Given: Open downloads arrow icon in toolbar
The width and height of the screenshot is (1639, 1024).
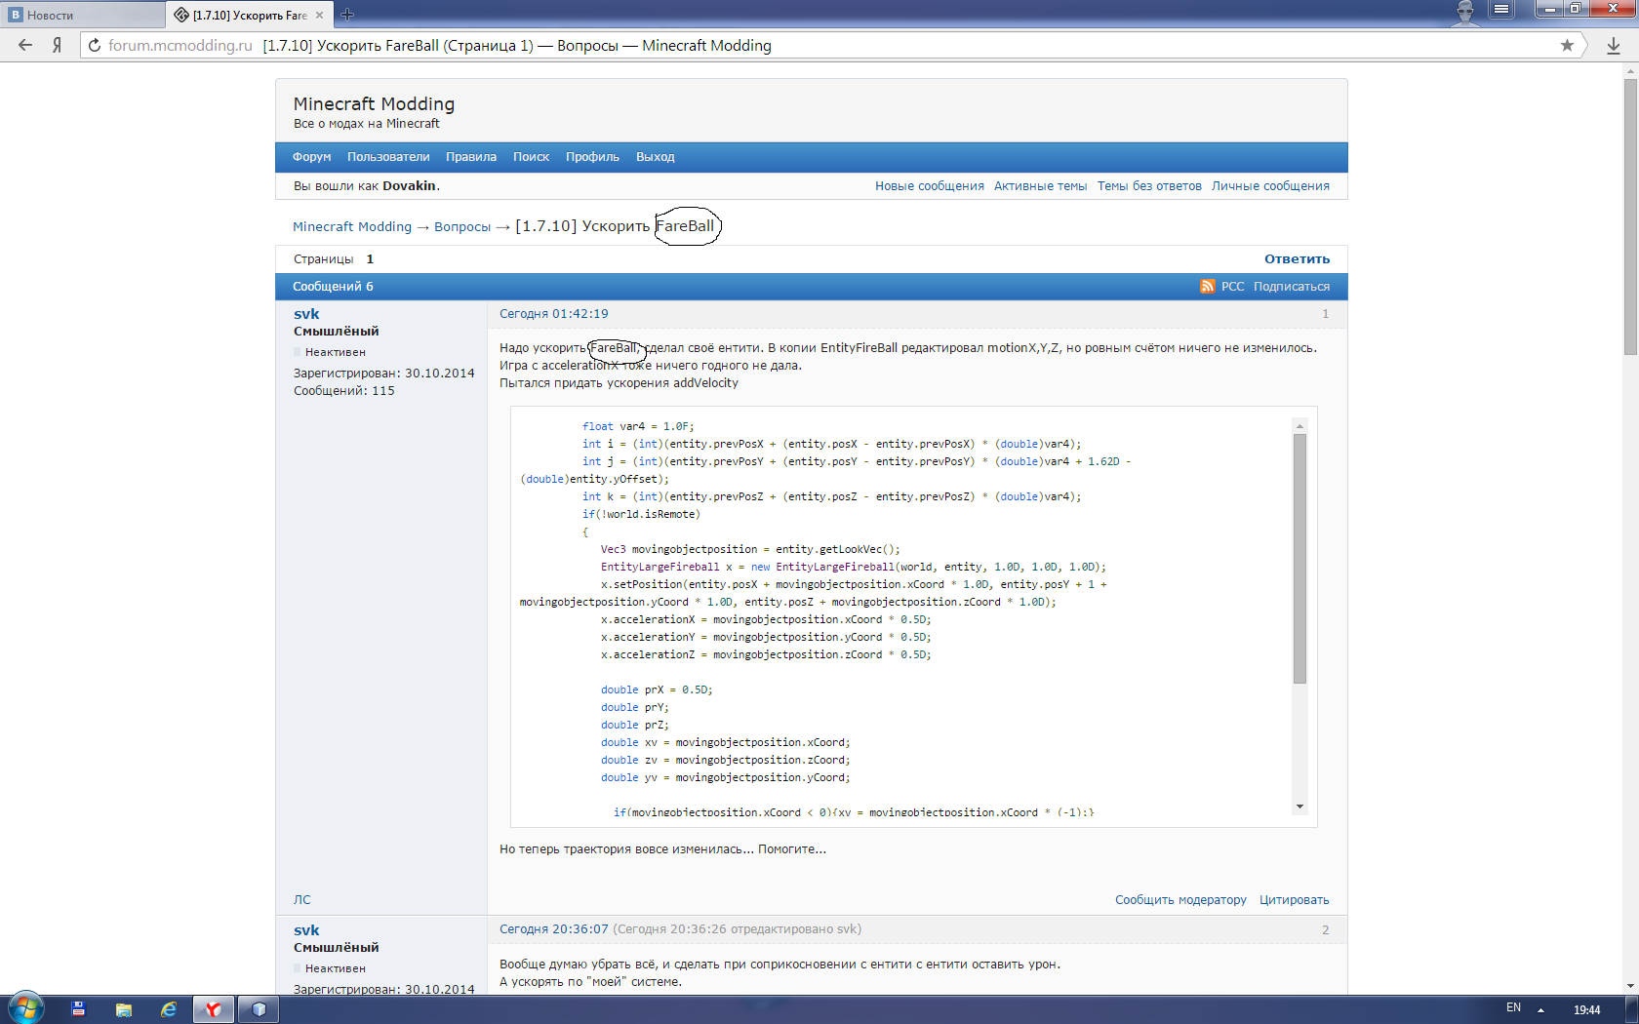Looking at the screenshot, I should 1614,45.
